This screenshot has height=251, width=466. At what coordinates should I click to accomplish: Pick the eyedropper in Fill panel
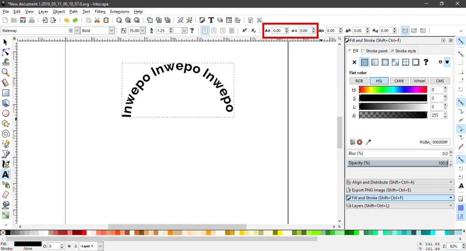click(369, 142)
